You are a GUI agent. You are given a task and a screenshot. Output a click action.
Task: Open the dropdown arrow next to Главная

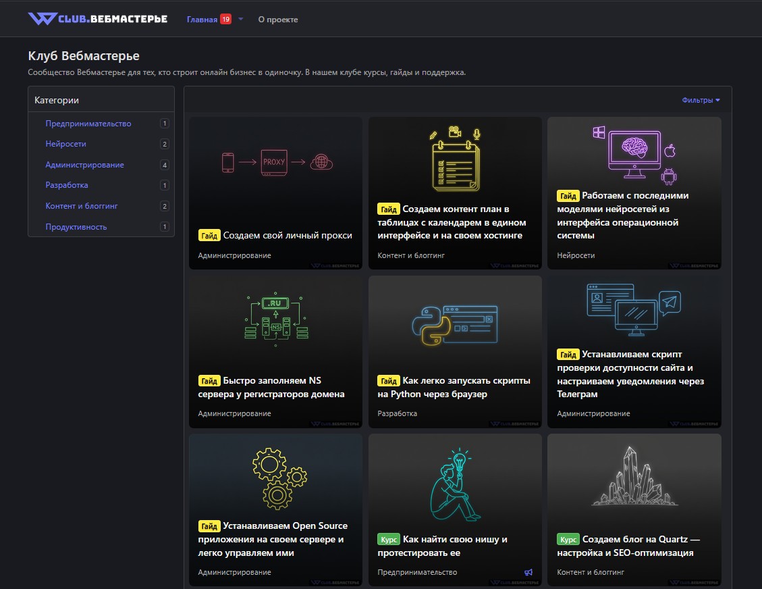[x=241, y=20]
